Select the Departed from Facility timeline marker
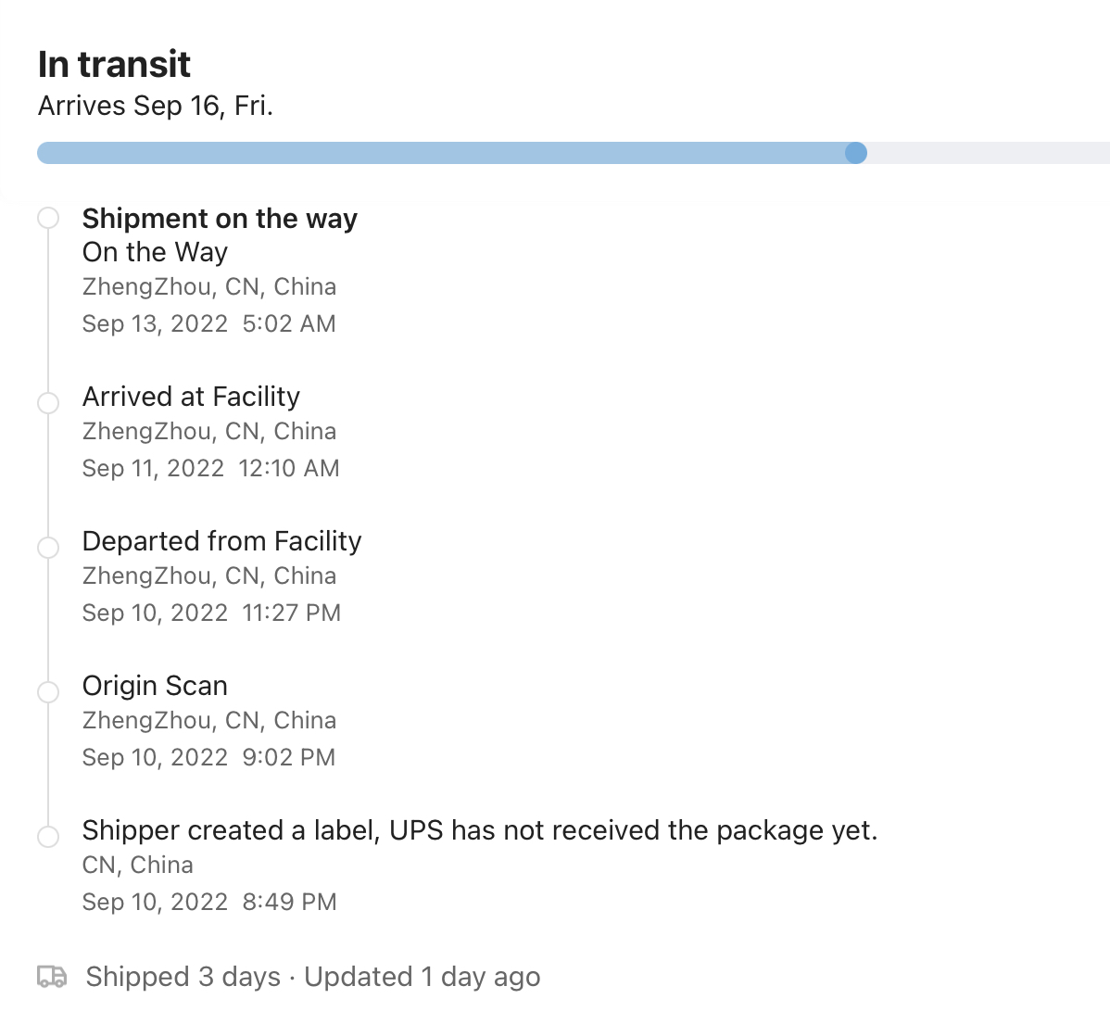The height and width of the screenshot is (1024, 1110). (48, 548)
